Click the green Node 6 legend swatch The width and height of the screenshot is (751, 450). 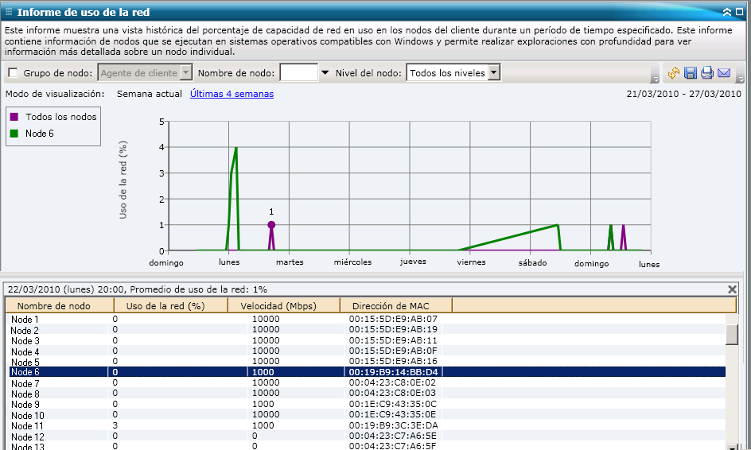(14, 134)
